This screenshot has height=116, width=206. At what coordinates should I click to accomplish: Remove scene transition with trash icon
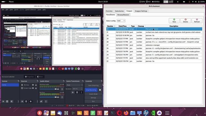77,92
